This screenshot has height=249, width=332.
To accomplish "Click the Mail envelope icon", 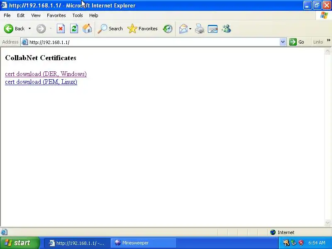I will tap(183, 29).
